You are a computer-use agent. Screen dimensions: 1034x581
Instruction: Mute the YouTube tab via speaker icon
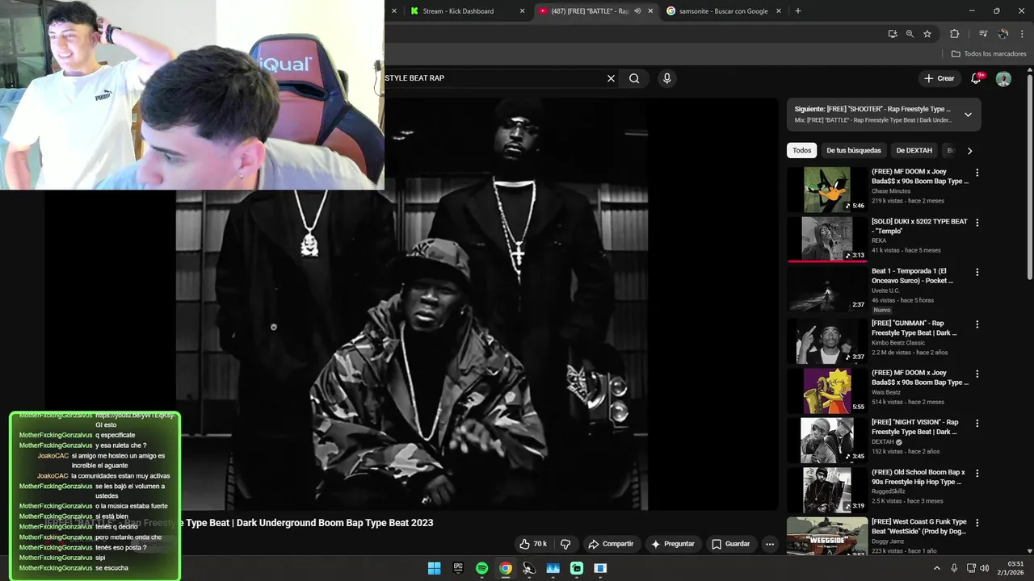coord(637,11)
